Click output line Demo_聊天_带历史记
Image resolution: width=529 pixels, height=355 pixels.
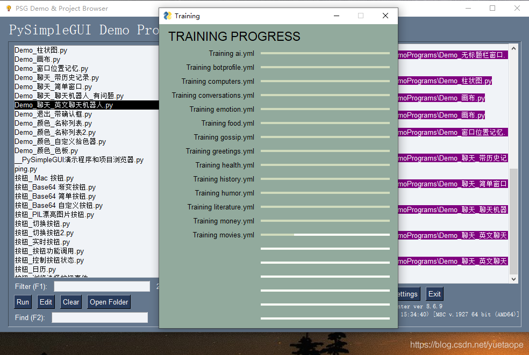pyautogui.click(x=453, y=158)
